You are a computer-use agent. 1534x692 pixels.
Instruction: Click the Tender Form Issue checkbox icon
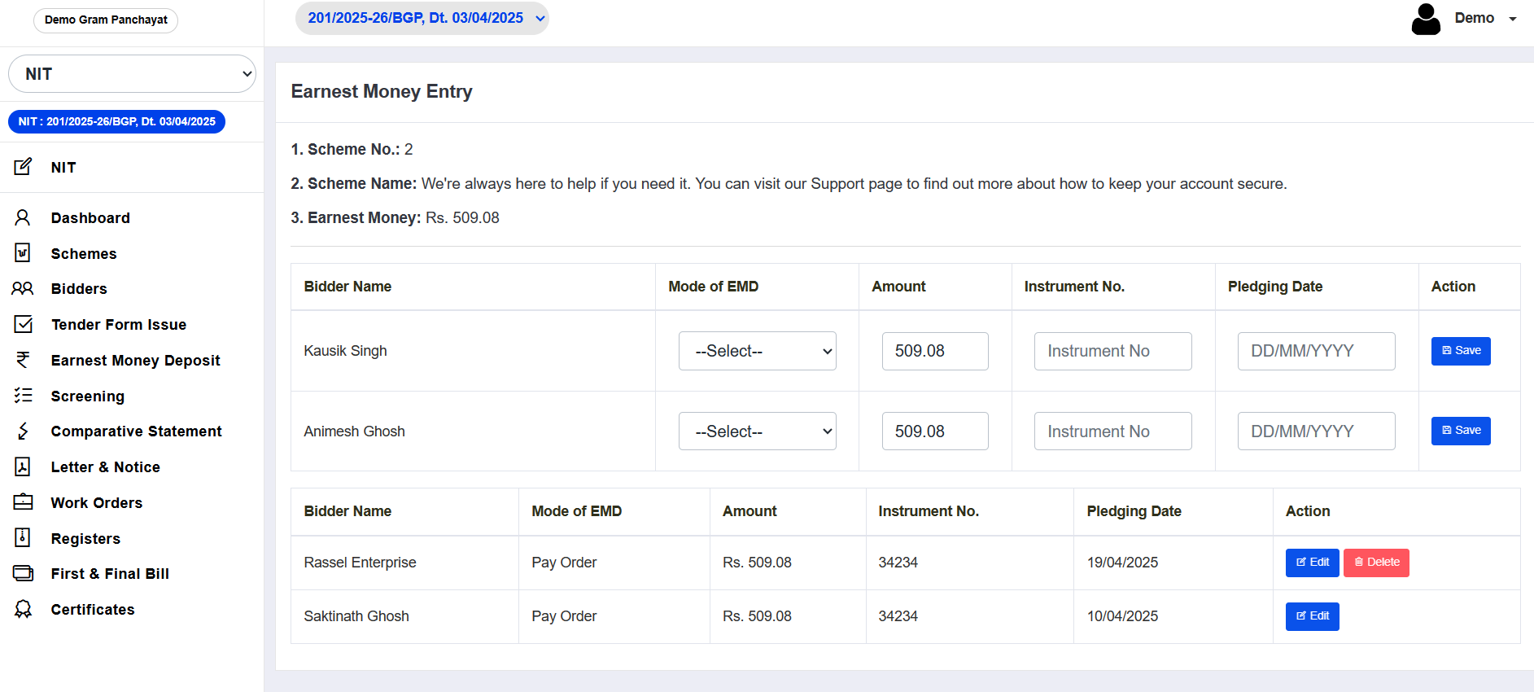pos(23,324)
